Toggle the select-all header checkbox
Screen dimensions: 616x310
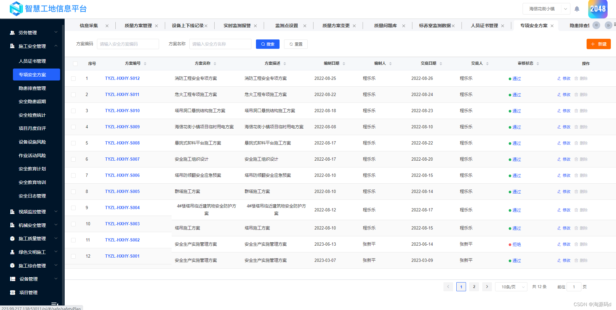tap(75, 64)
